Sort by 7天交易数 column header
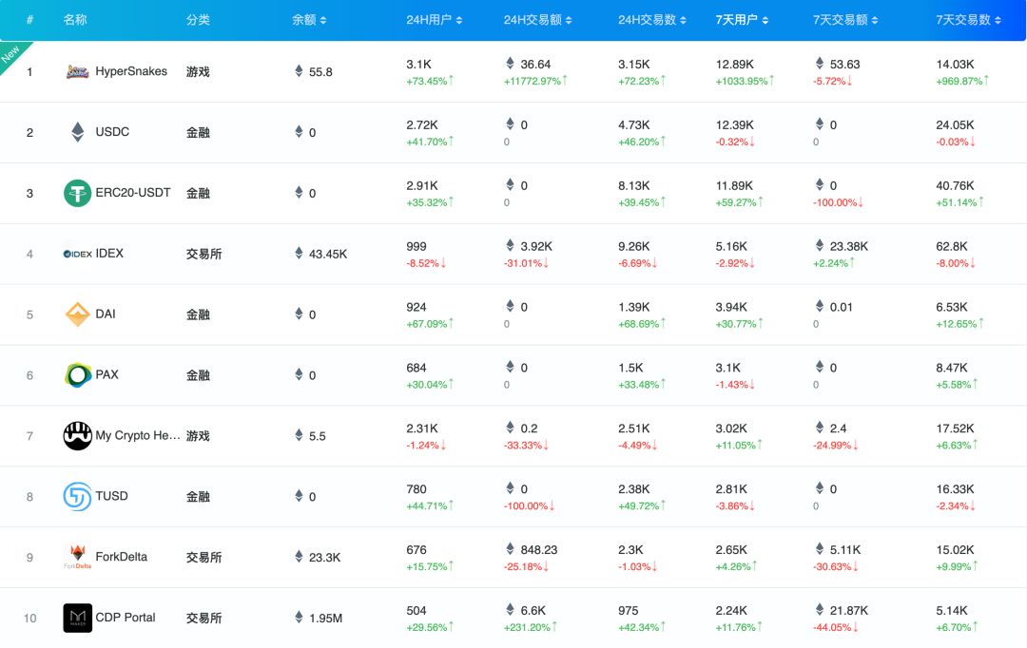The image size is (1027, 648). point(968,20)
